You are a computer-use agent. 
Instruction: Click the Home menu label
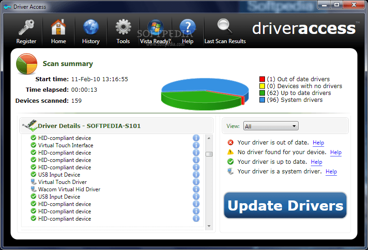[58, 41]
